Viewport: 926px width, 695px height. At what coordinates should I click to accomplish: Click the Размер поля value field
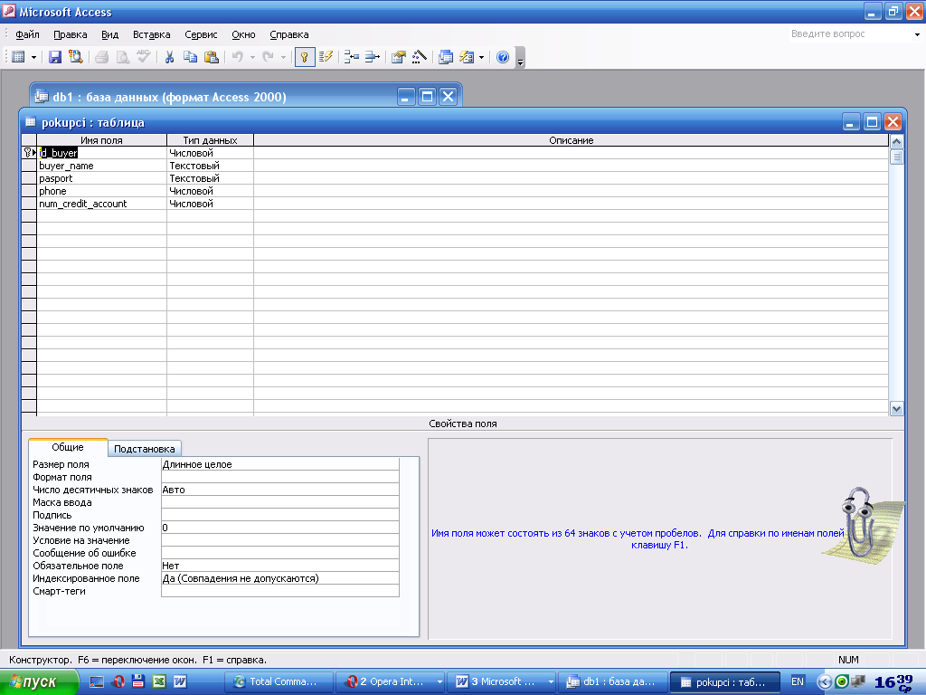pos(279,464)
